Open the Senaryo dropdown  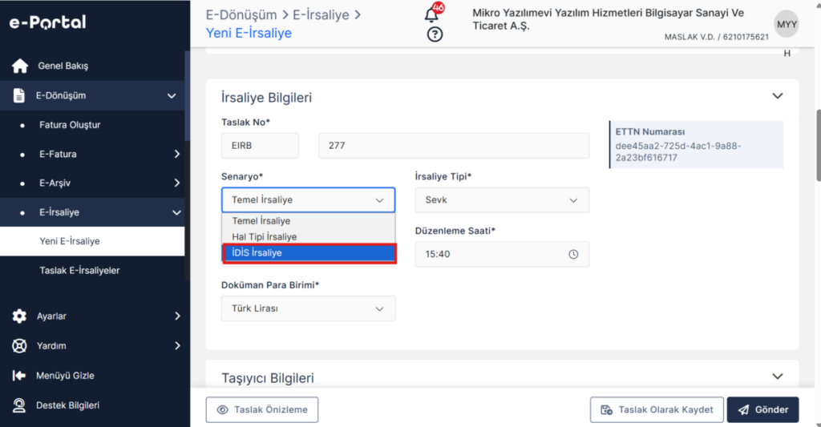(309, 200)
